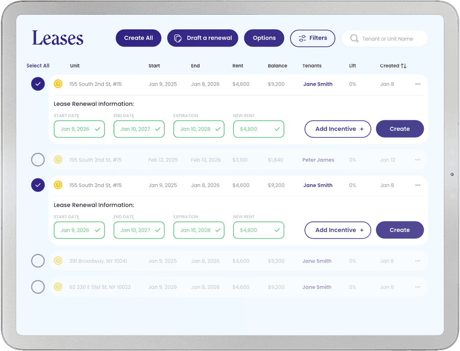Image resolution: width=460 pixels, height=351 pixels.
Task: Click the clock status icon on the Peter James row
Action: [58, 160]
